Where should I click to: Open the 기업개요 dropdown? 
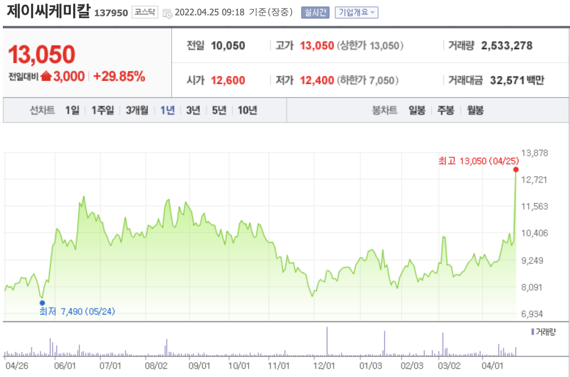356,13
